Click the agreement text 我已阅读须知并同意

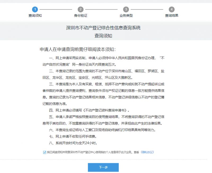coord(93,152)
